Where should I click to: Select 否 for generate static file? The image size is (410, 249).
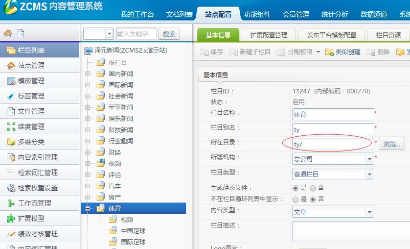click(313, 188)
